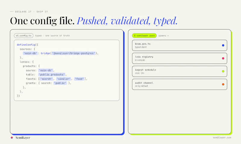Click the '$ semilayer push' command pill

144,36
